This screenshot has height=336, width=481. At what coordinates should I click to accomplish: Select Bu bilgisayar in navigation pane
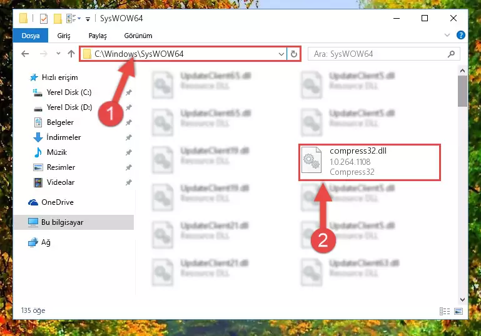coord(74,222)
